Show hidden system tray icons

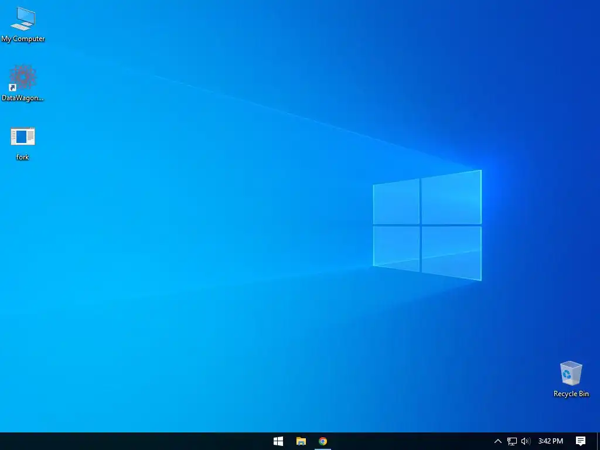pos(498,441)
